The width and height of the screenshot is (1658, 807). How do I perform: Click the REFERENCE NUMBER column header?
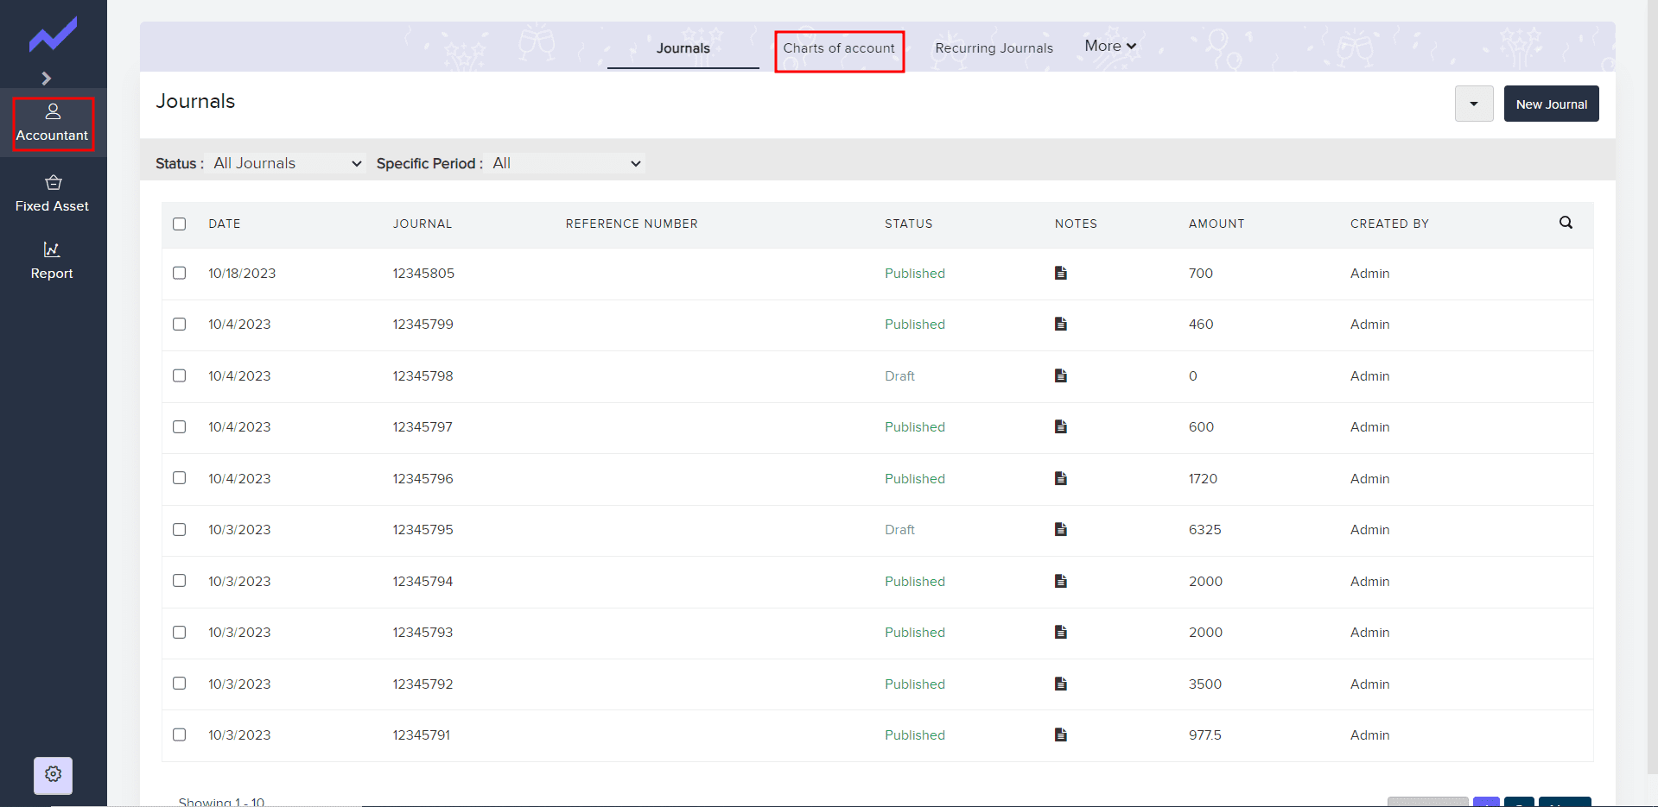[632, 224]
